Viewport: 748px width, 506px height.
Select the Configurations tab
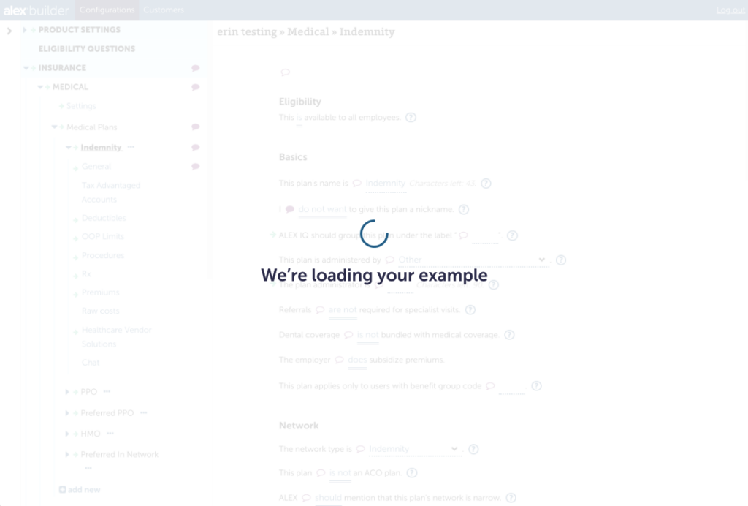(107, 10)
